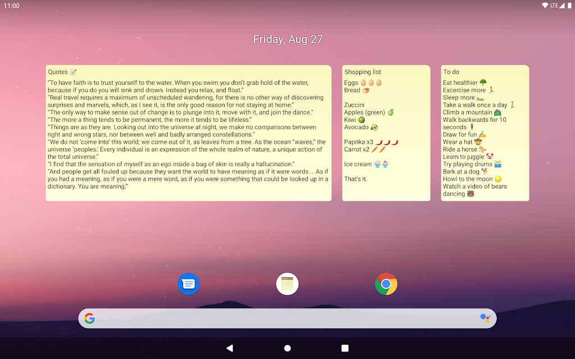Select the Ice cream item

[x=366, y=164]
